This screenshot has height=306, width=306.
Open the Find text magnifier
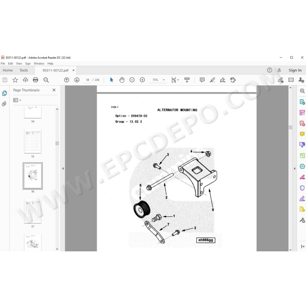pyautogui.click(x=46, y=80)
